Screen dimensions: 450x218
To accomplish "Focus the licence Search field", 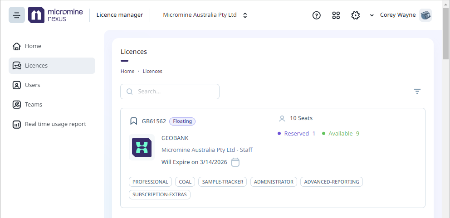I will click(x=170, y=92).
